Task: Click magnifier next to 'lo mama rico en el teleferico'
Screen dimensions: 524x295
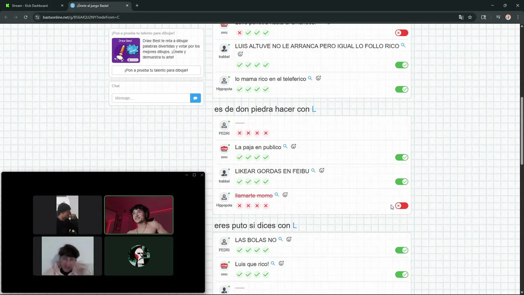Action: pyautogui.click(x=310, y=78)
